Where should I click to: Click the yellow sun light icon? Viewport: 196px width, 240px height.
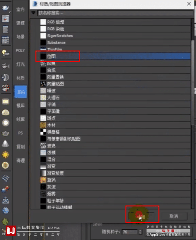[5, 155]
